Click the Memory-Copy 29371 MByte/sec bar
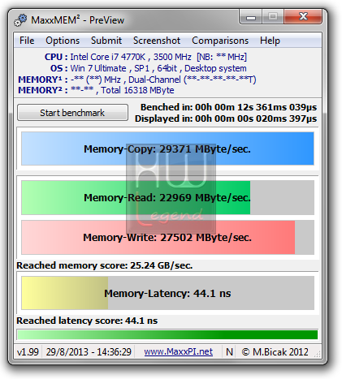342x379 pixels. click(x=167, y=149)
